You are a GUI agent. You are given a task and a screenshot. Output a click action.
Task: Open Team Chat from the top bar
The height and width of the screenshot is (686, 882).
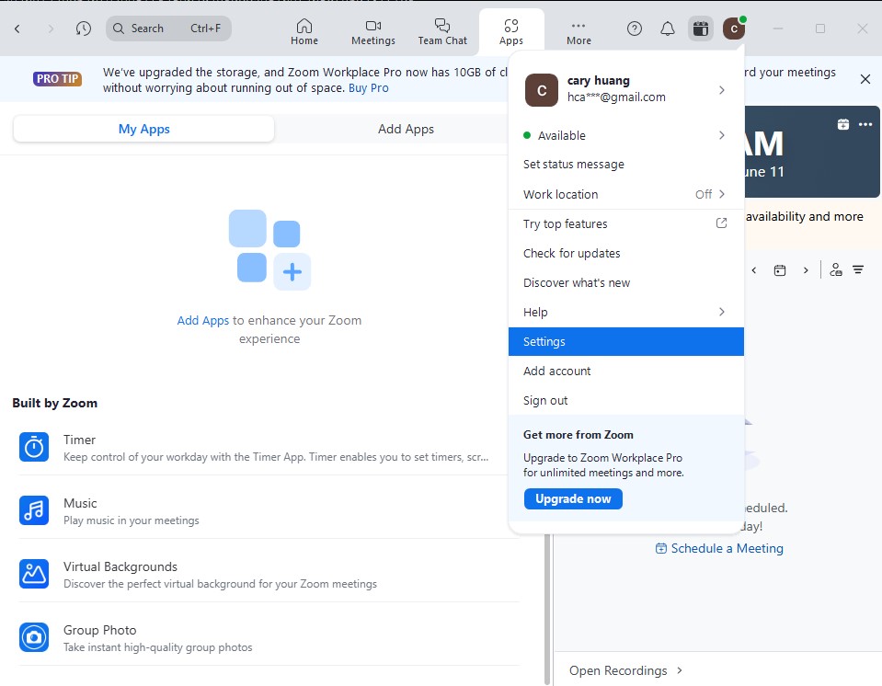pos(442,31)
